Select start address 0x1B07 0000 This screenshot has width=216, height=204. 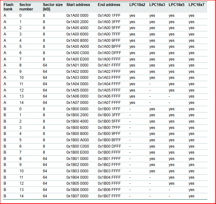pos(77,196)
